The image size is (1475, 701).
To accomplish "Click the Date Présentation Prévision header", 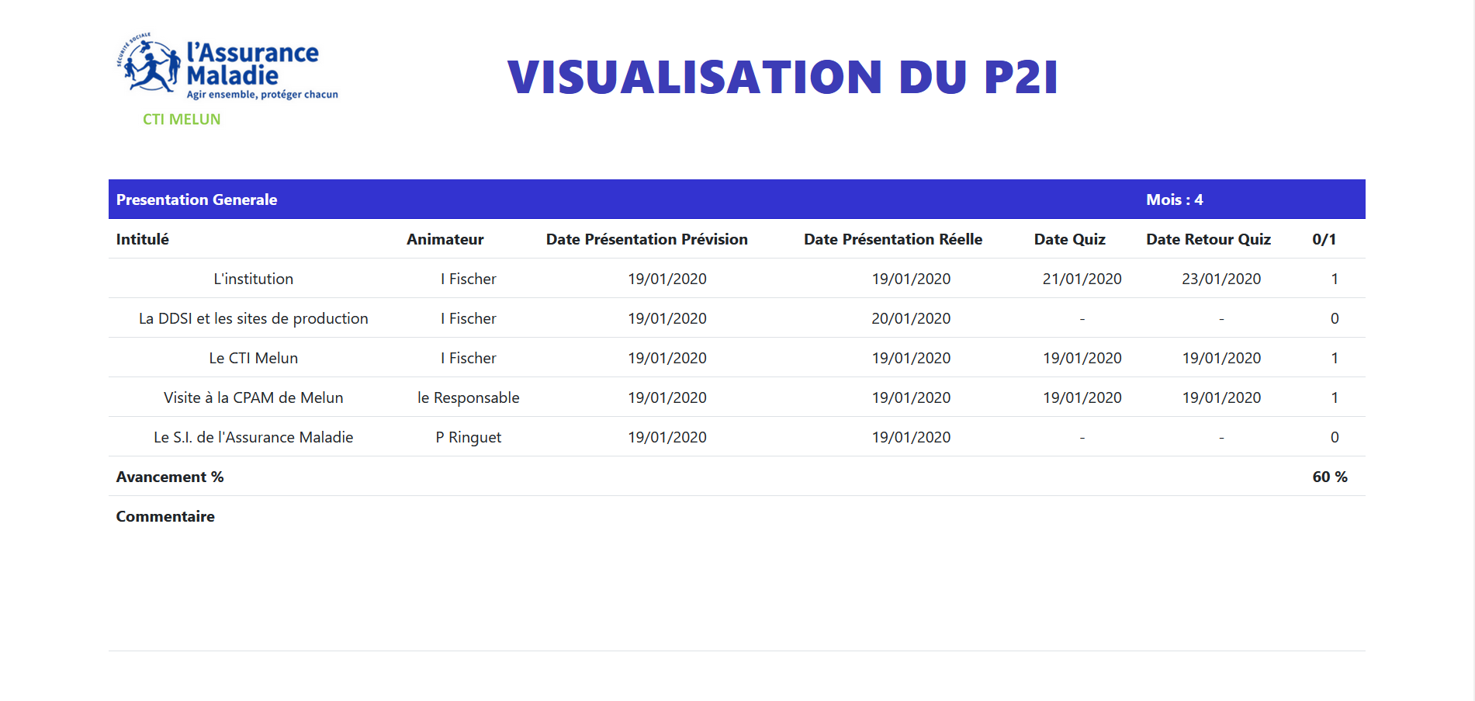I will tap(647, 239).
